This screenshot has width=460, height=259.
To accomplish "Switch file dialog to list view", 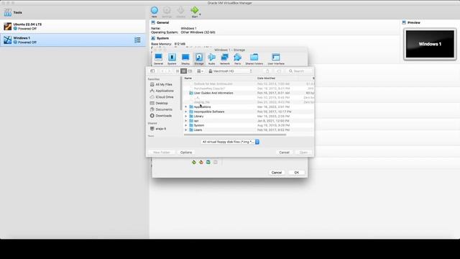I will [183, 71].
